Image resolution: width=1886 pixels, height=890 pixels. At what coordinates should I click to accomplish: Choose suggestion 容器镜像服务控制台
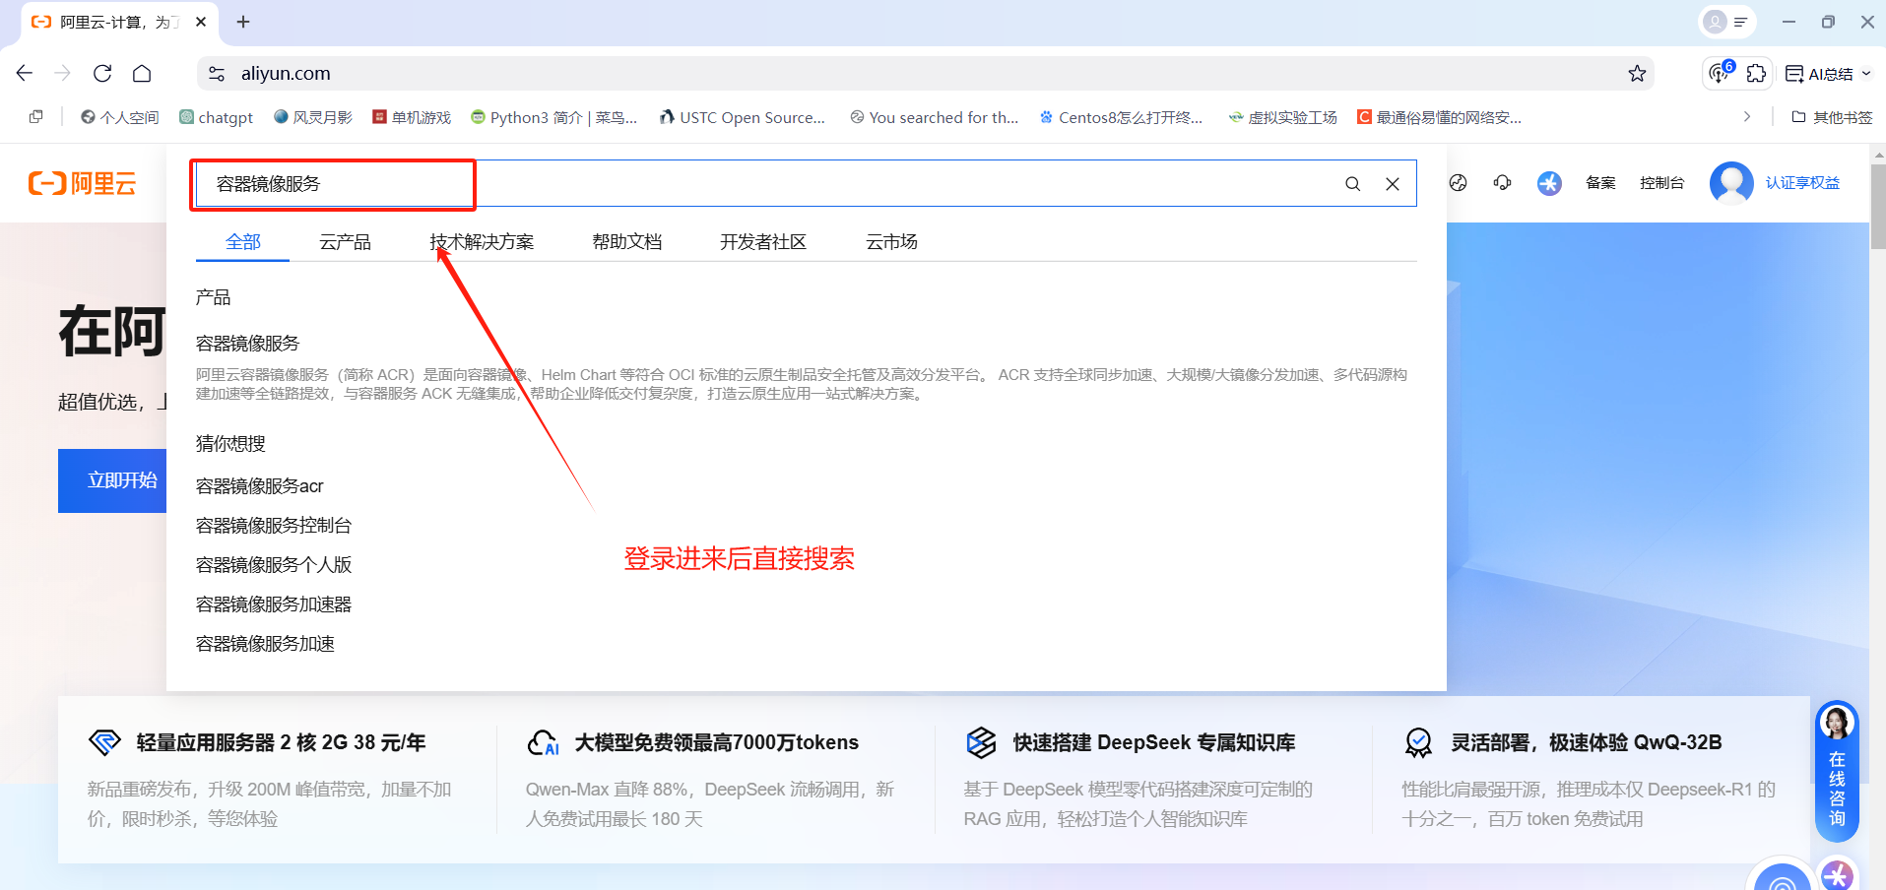pyautogui.click(x=274, y=525)
